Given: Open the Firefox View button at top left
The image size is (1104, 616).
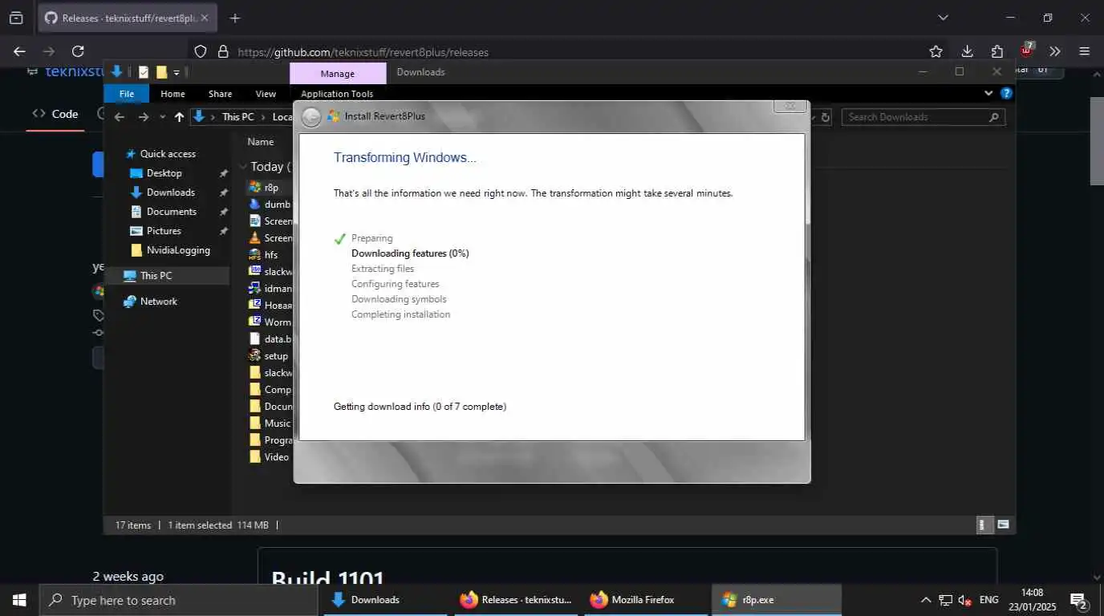Looking at the screenshot, I should pyautogui.click(x=16, y=18).
